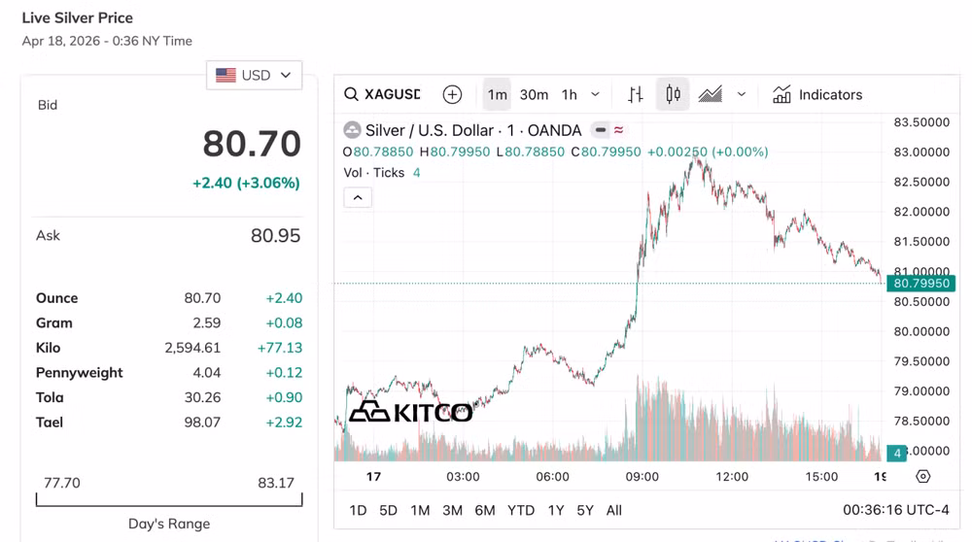Switch chart style to bars
The width and height of the screenshot is (972, 542).
[636, 94]
